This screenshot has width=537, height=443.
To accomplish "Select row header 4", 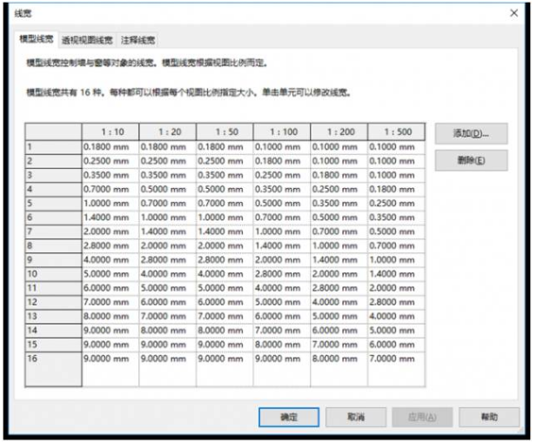I will [x=53, y=190].
